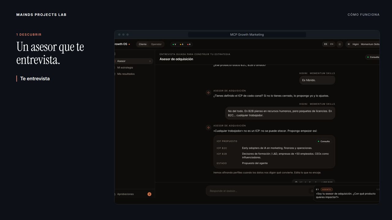392x220 pixels.
Task: Toggle the sun theme icon
Action: click(x=339, y=44)
